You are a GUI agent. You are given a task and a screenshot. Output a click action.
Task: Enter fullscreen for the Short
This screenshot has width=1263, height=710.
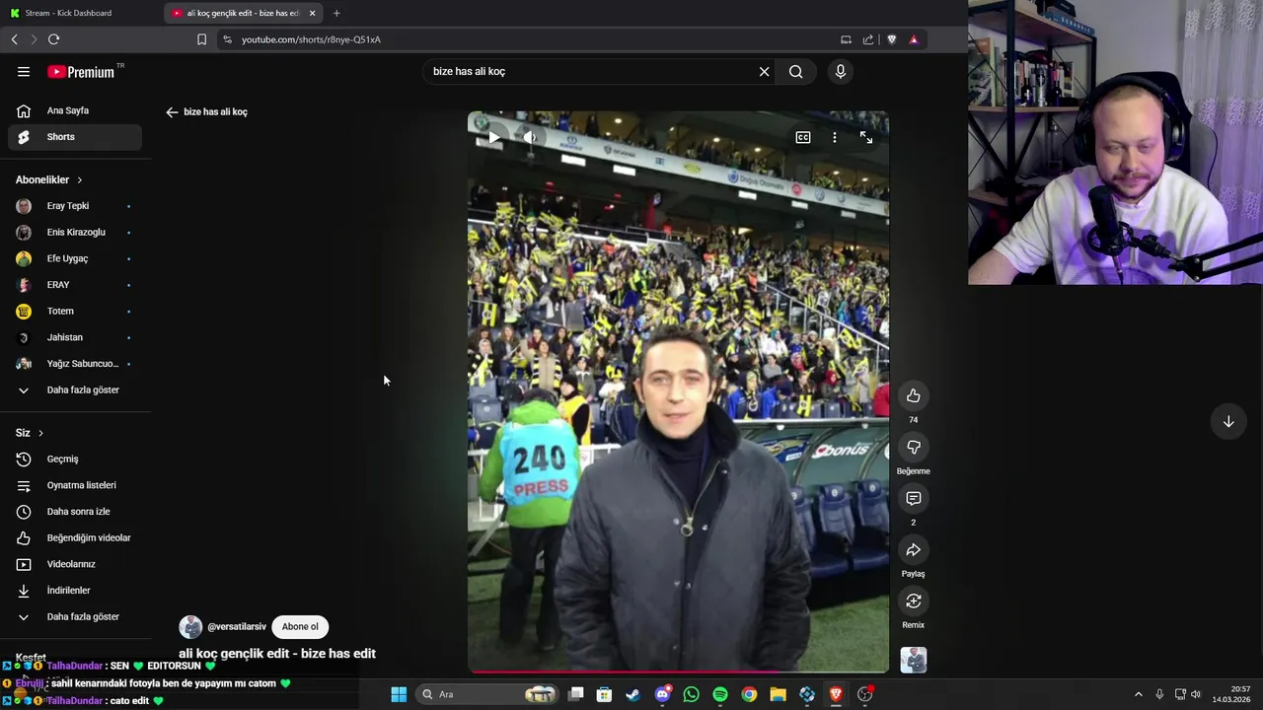[866, 137]
